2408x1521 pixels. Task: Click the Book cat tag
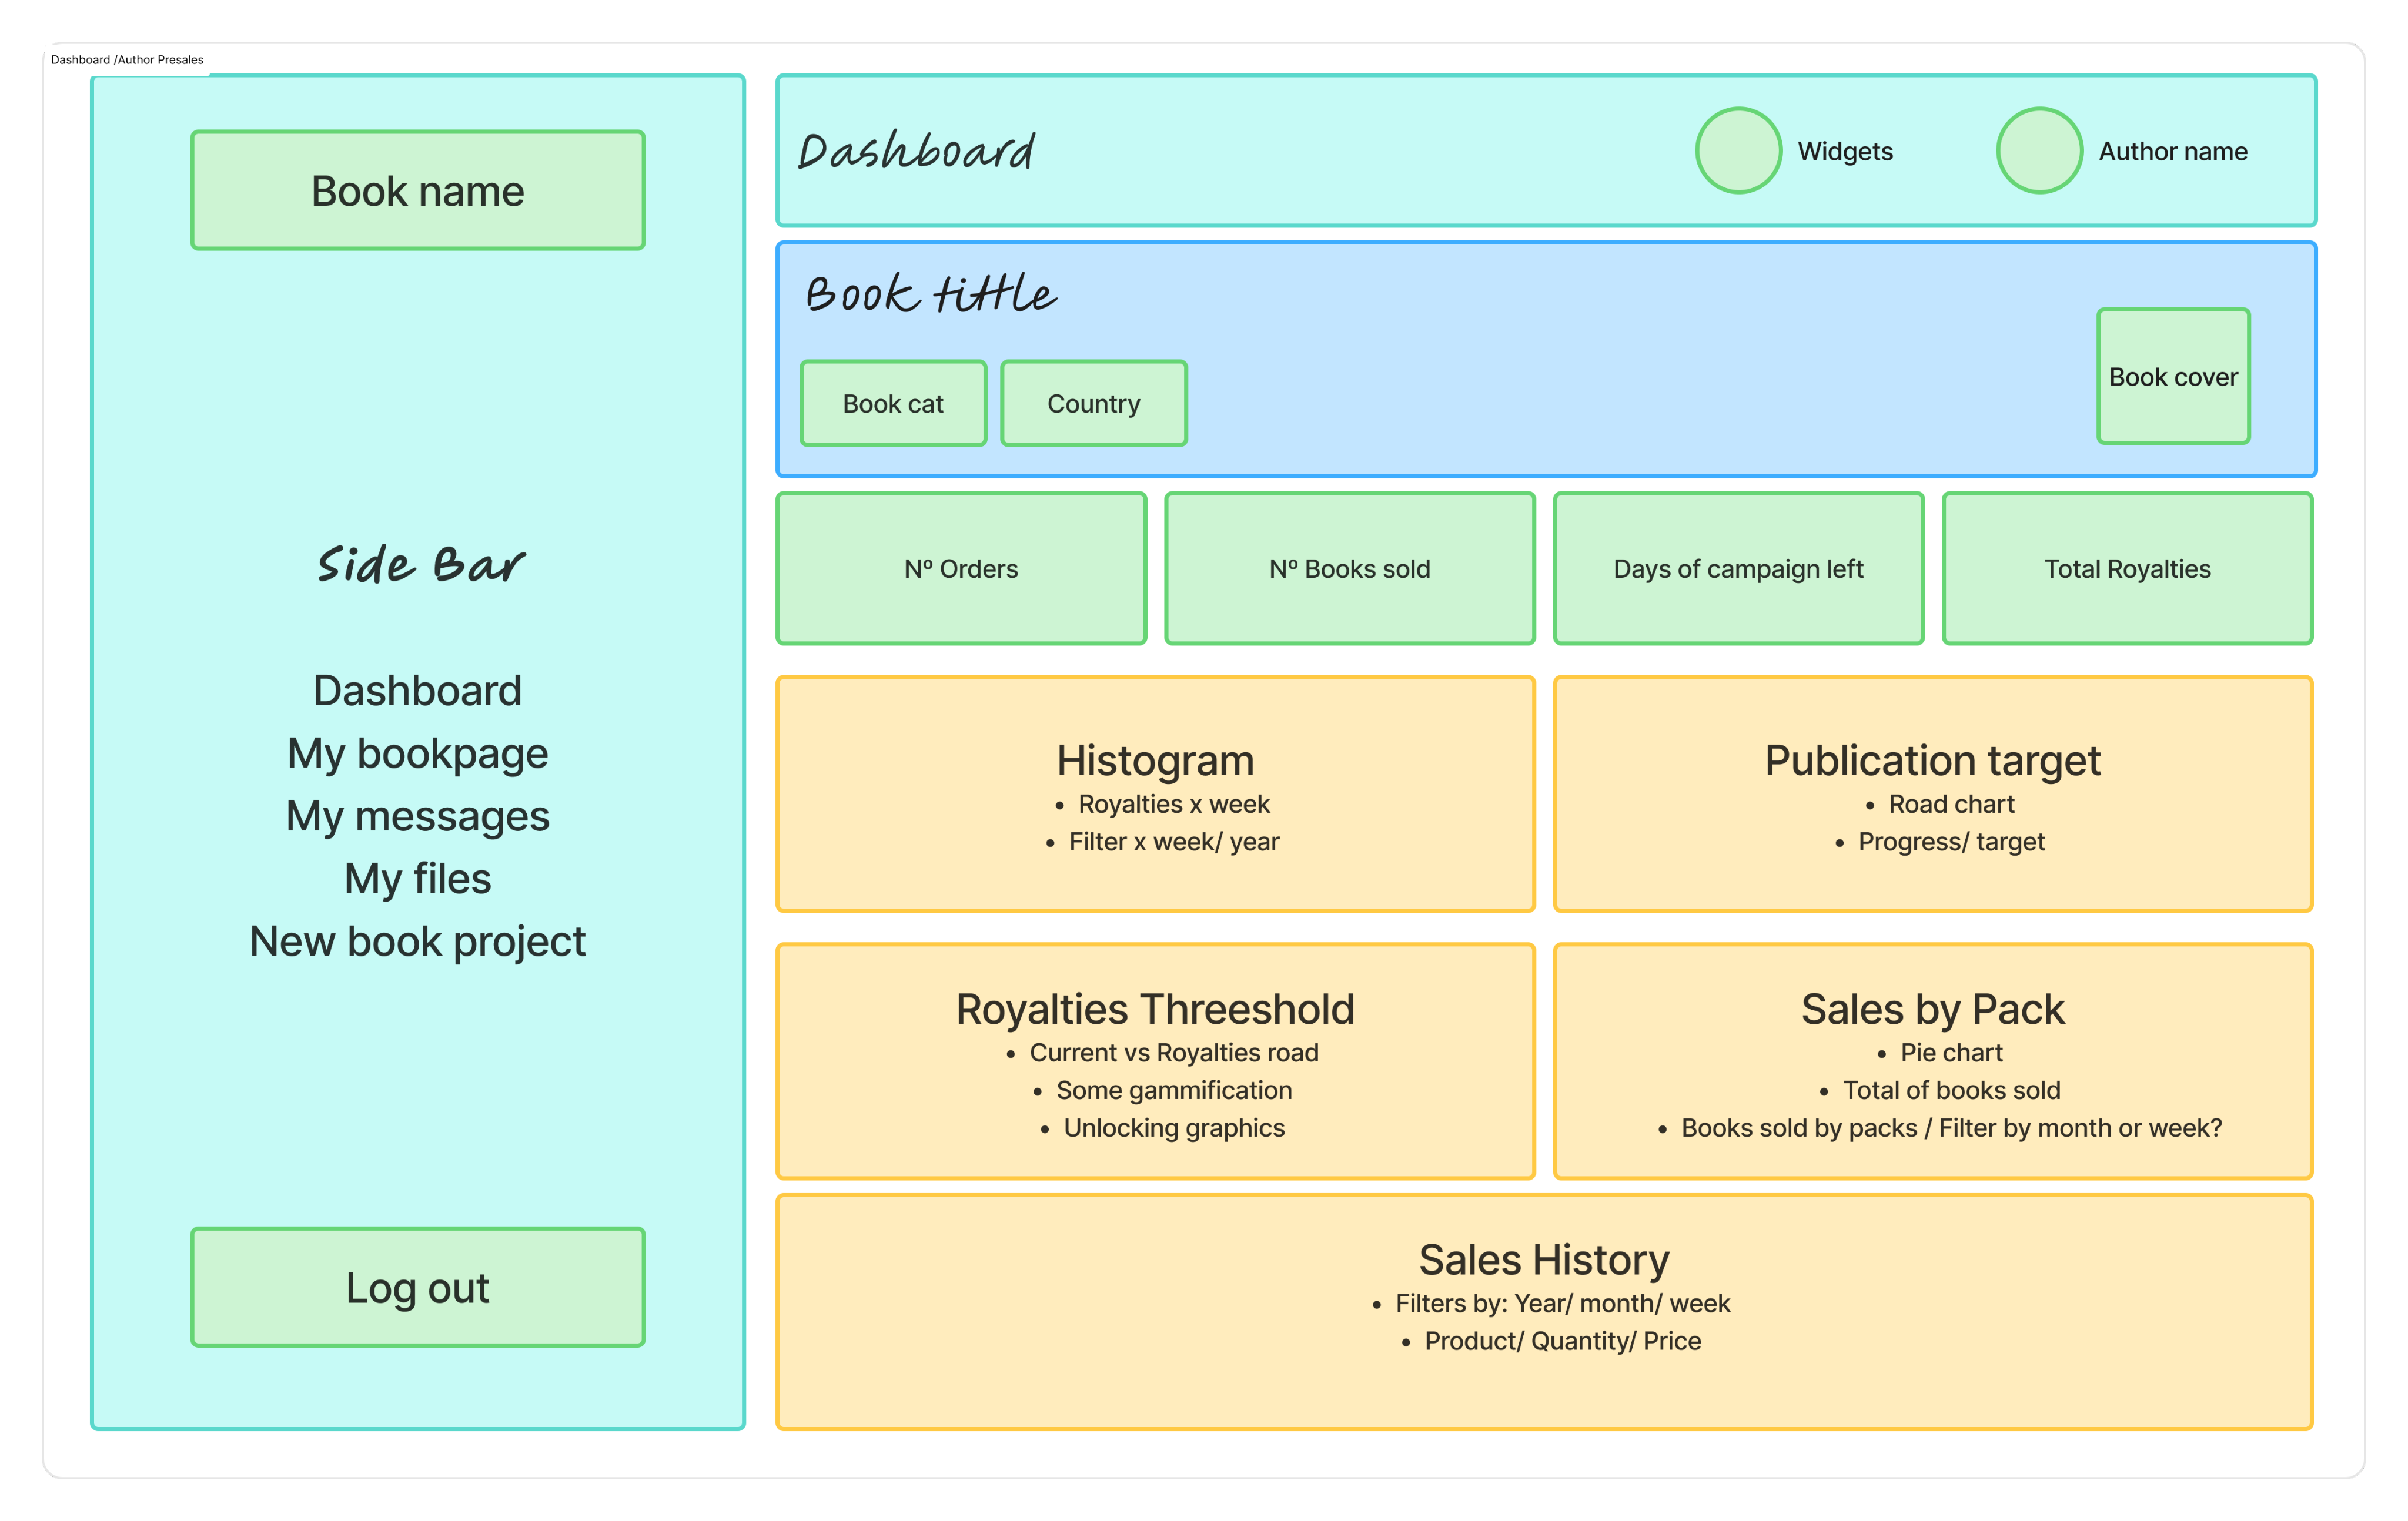click(892, 404)
